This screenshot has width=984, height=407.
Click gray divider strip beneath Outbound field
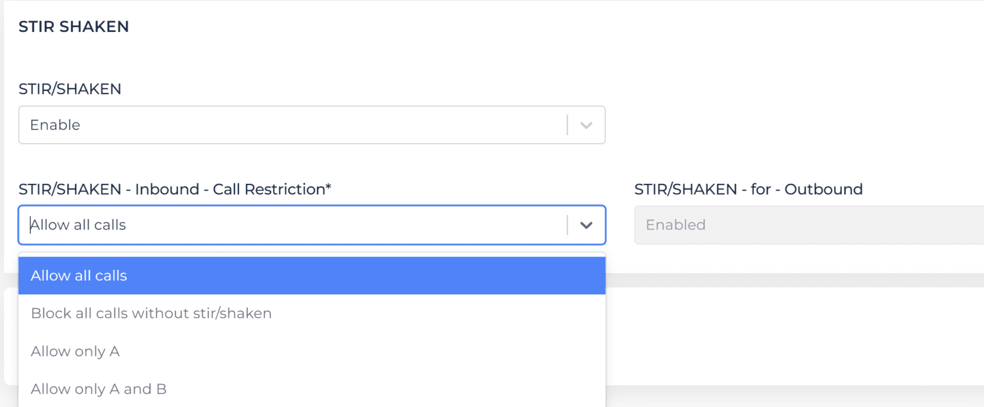coord(794,280)
